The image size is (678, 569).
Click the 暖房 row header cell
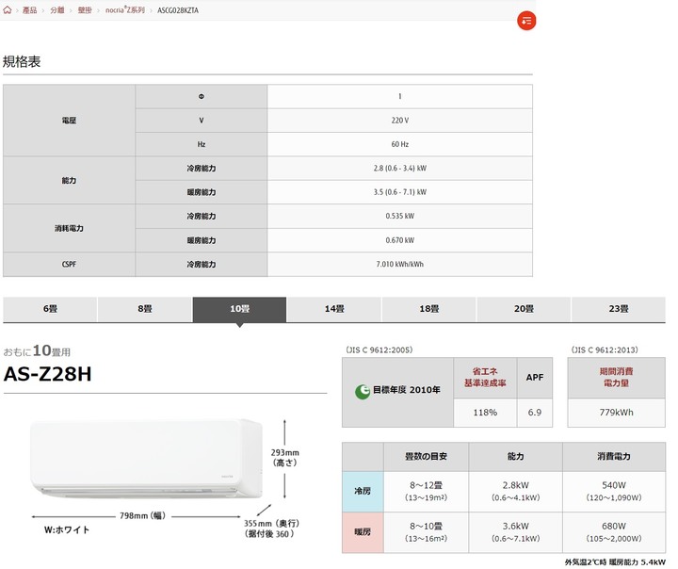363,532
